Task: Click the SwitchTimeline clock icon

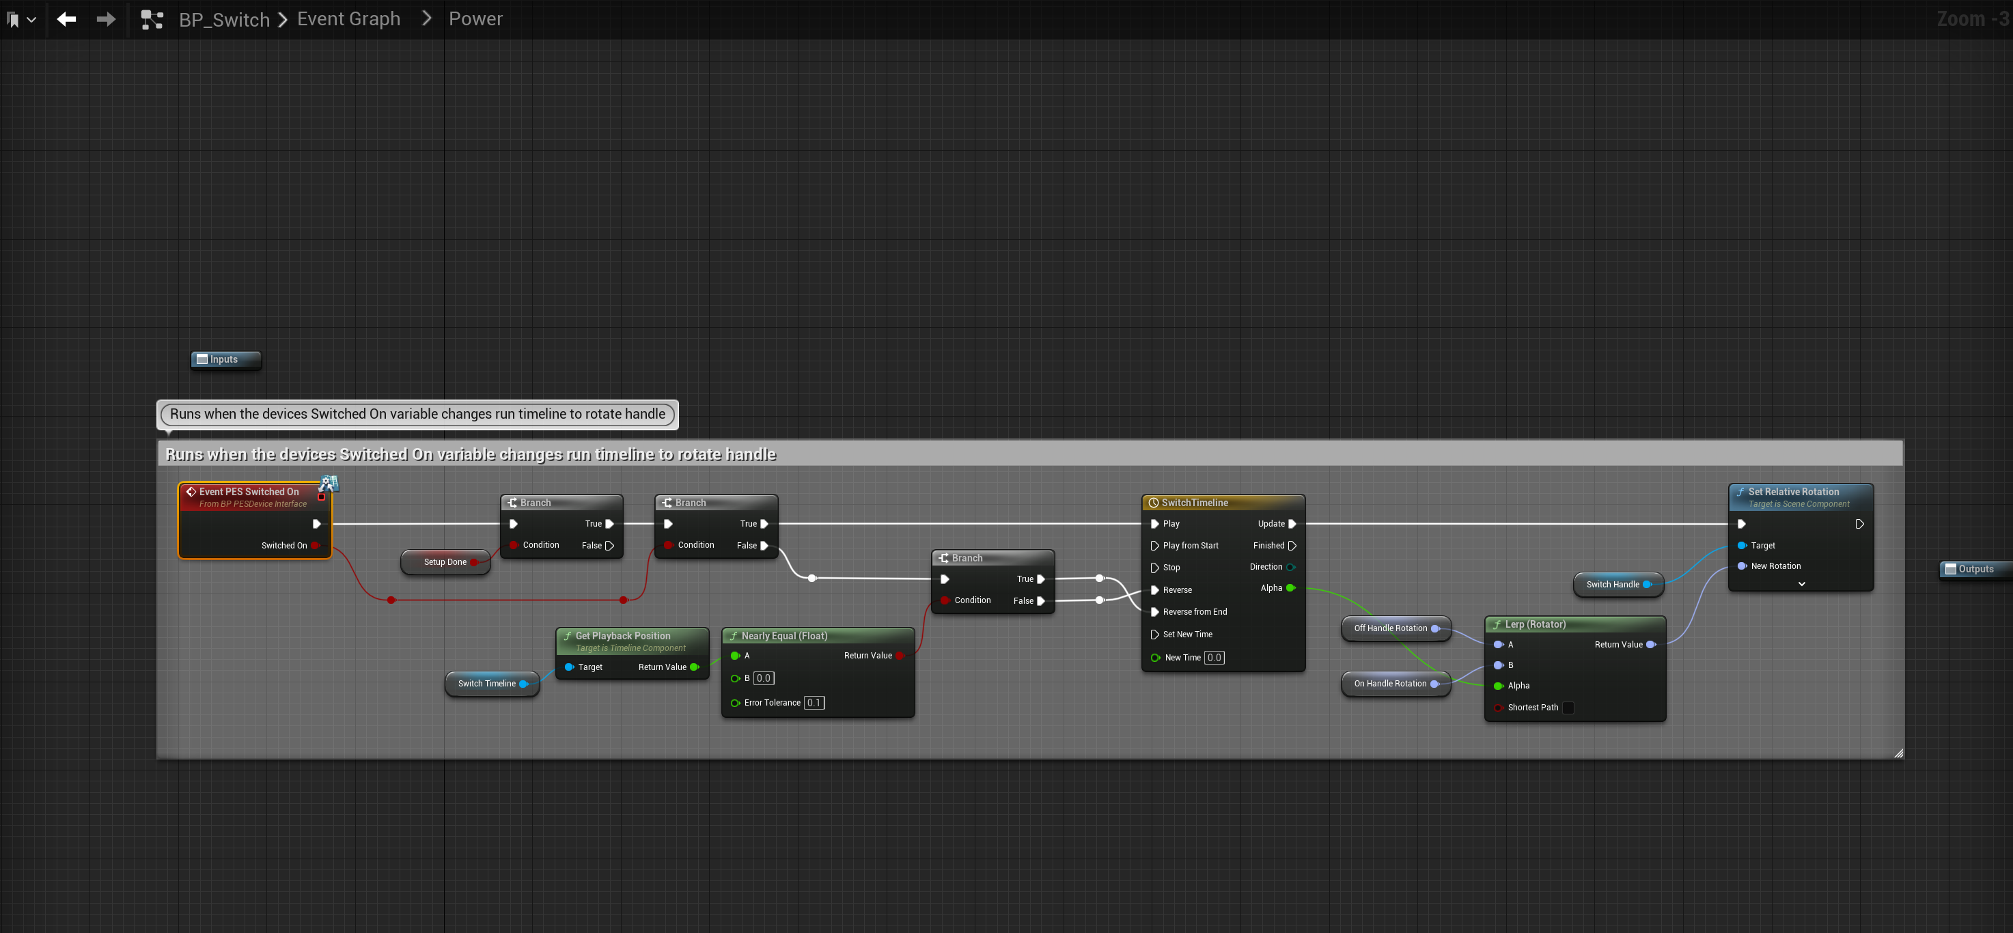Action: pyautogui.click(x=1154, y=503)
